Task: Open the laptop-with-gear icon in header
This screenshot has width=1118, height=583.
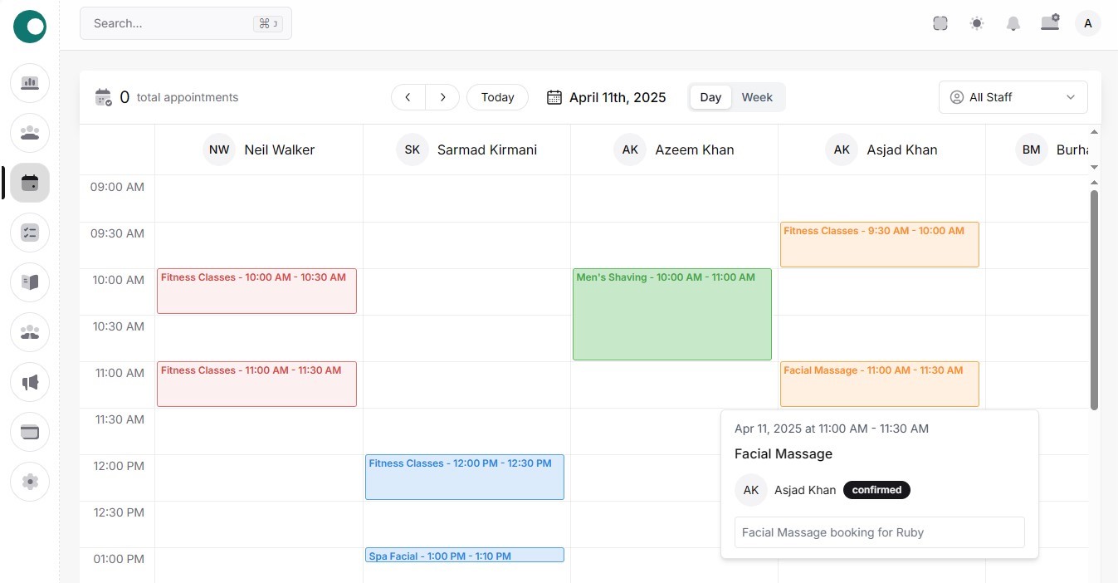Action: pyautogui.click(x=1050, y=23)
